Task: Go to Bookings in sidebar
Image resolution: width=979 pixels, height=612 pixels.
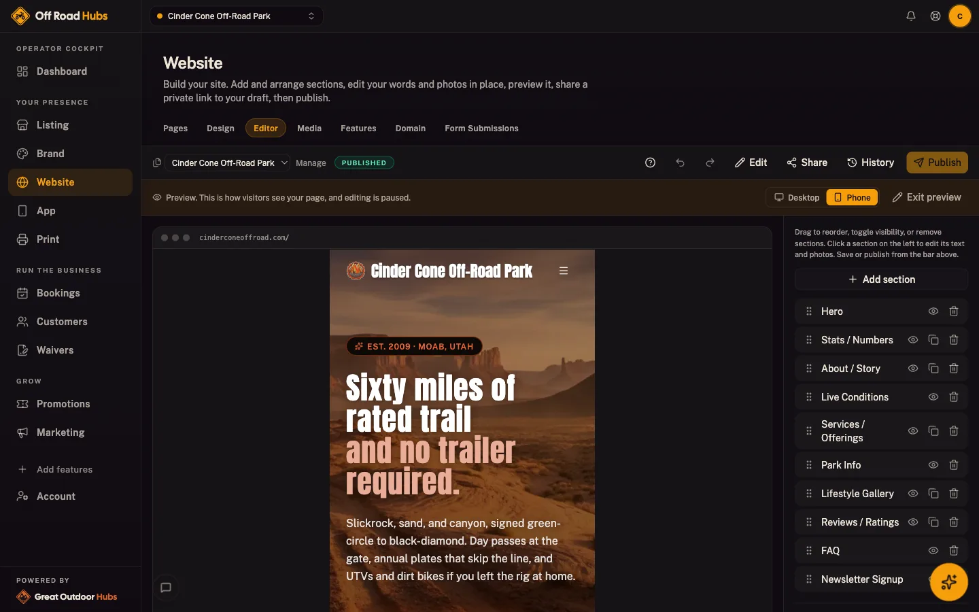Action: click(x=70, y=293)
